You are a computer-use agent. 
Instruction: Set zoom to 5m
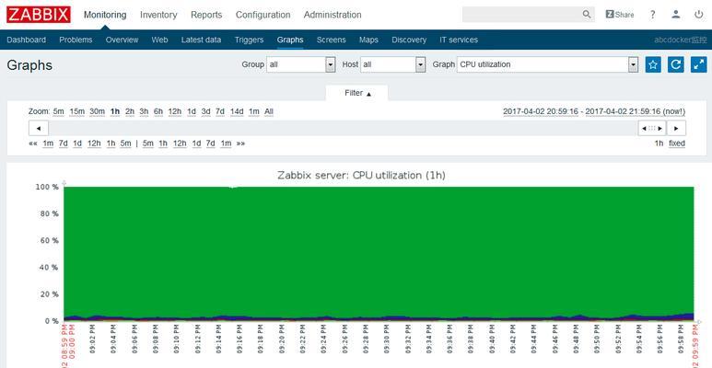pos(59,111)
